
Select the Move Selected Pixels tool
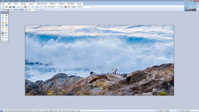[x=6, y=15]
